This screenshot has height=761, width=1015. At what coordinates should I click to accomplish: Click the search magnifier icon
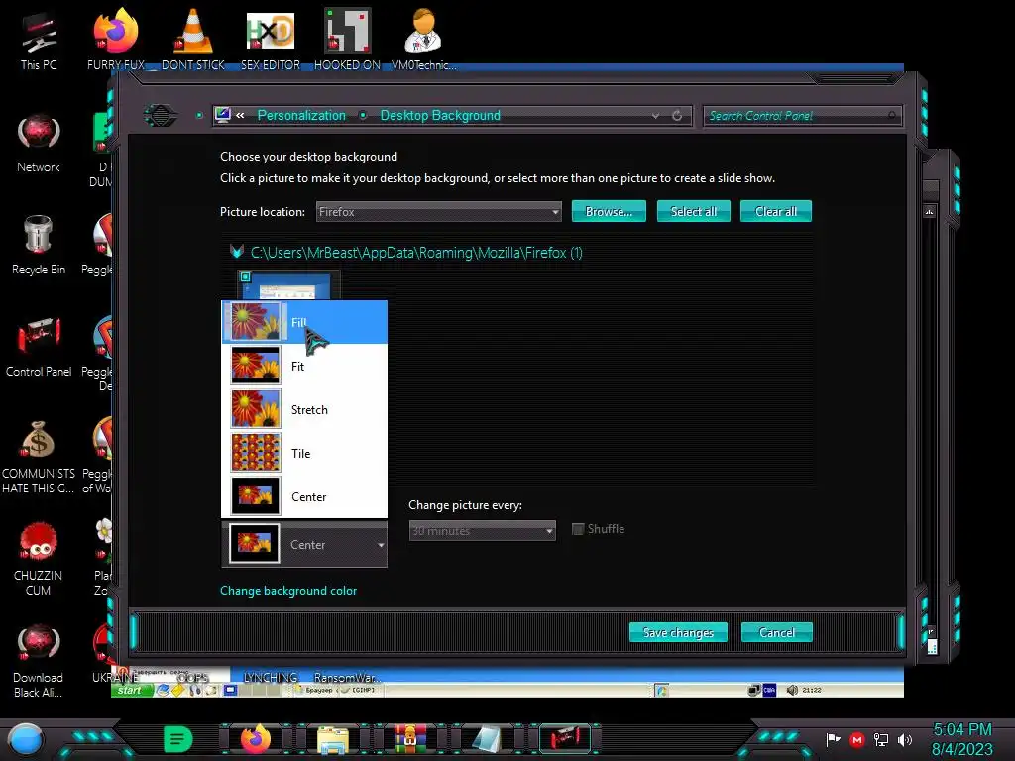(x=892, y=116)
